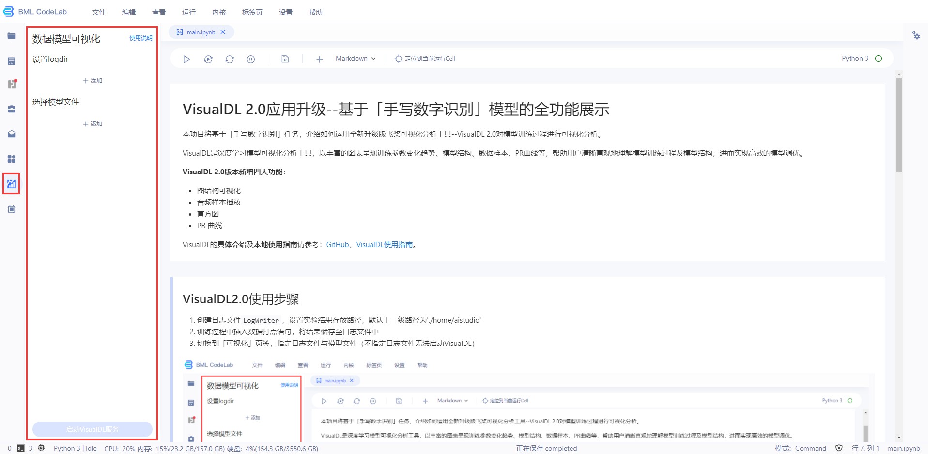Open the 内核 menu
The image size is (928, 454).
click(219, 12)
